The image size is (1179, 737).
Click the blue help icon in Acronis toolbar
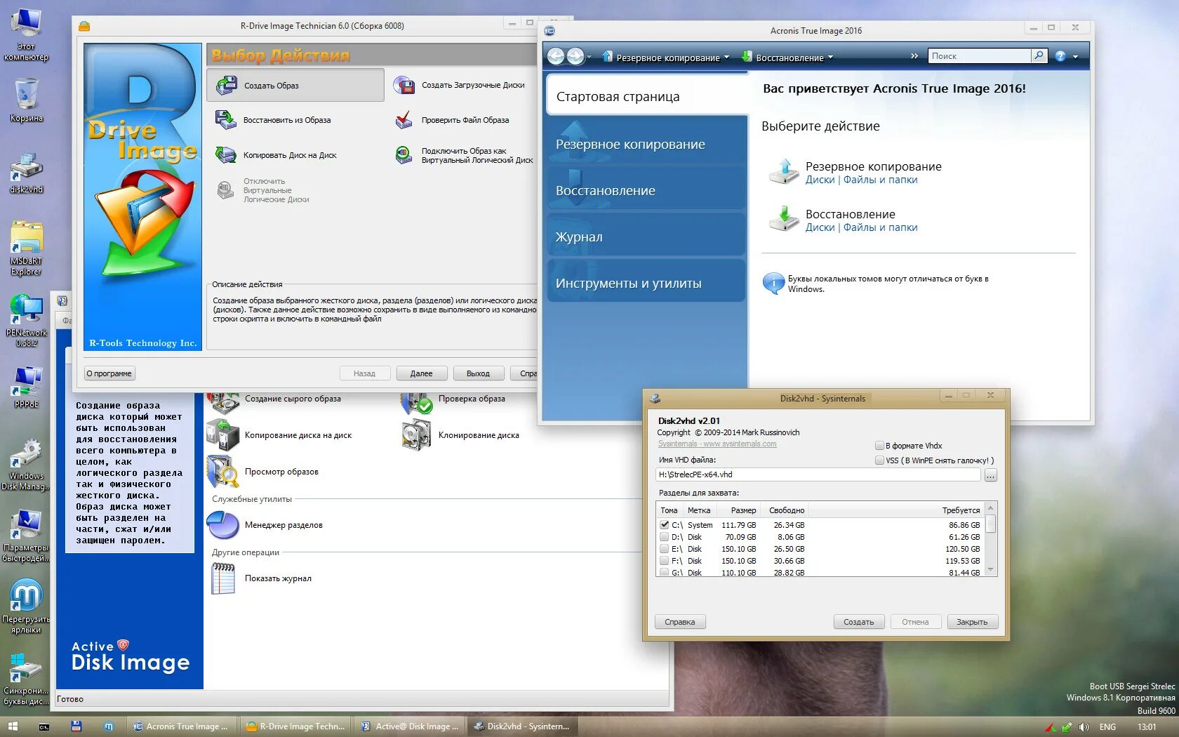coord(1060,56)
